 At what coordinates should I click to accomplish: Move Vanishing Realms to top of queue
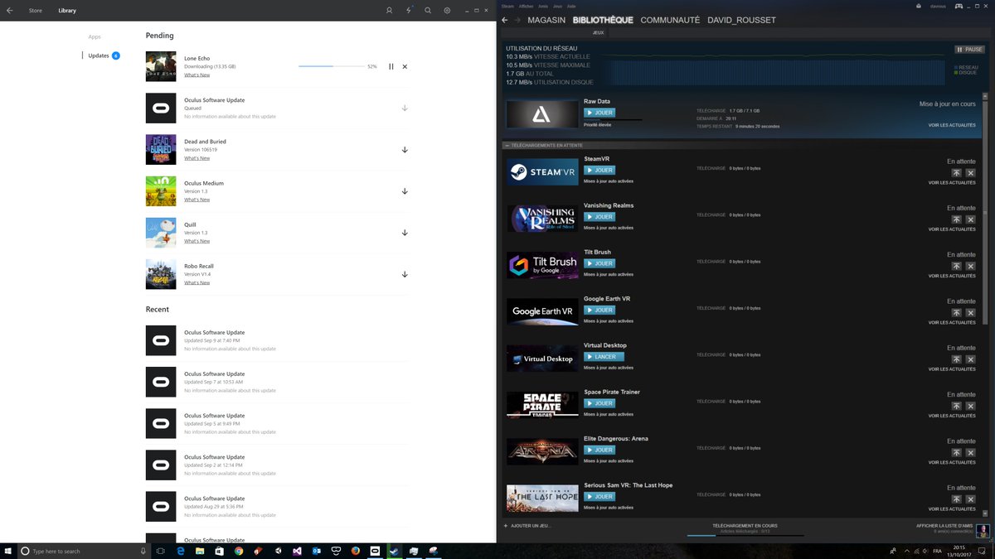956,219
